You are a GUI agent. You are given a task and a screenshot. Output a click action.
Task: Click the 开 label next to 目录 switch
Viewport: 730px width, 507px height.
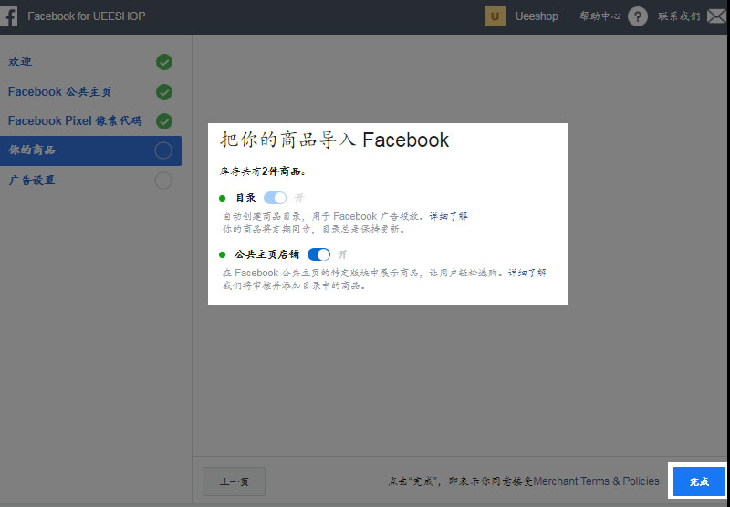[x=299, y=198]
